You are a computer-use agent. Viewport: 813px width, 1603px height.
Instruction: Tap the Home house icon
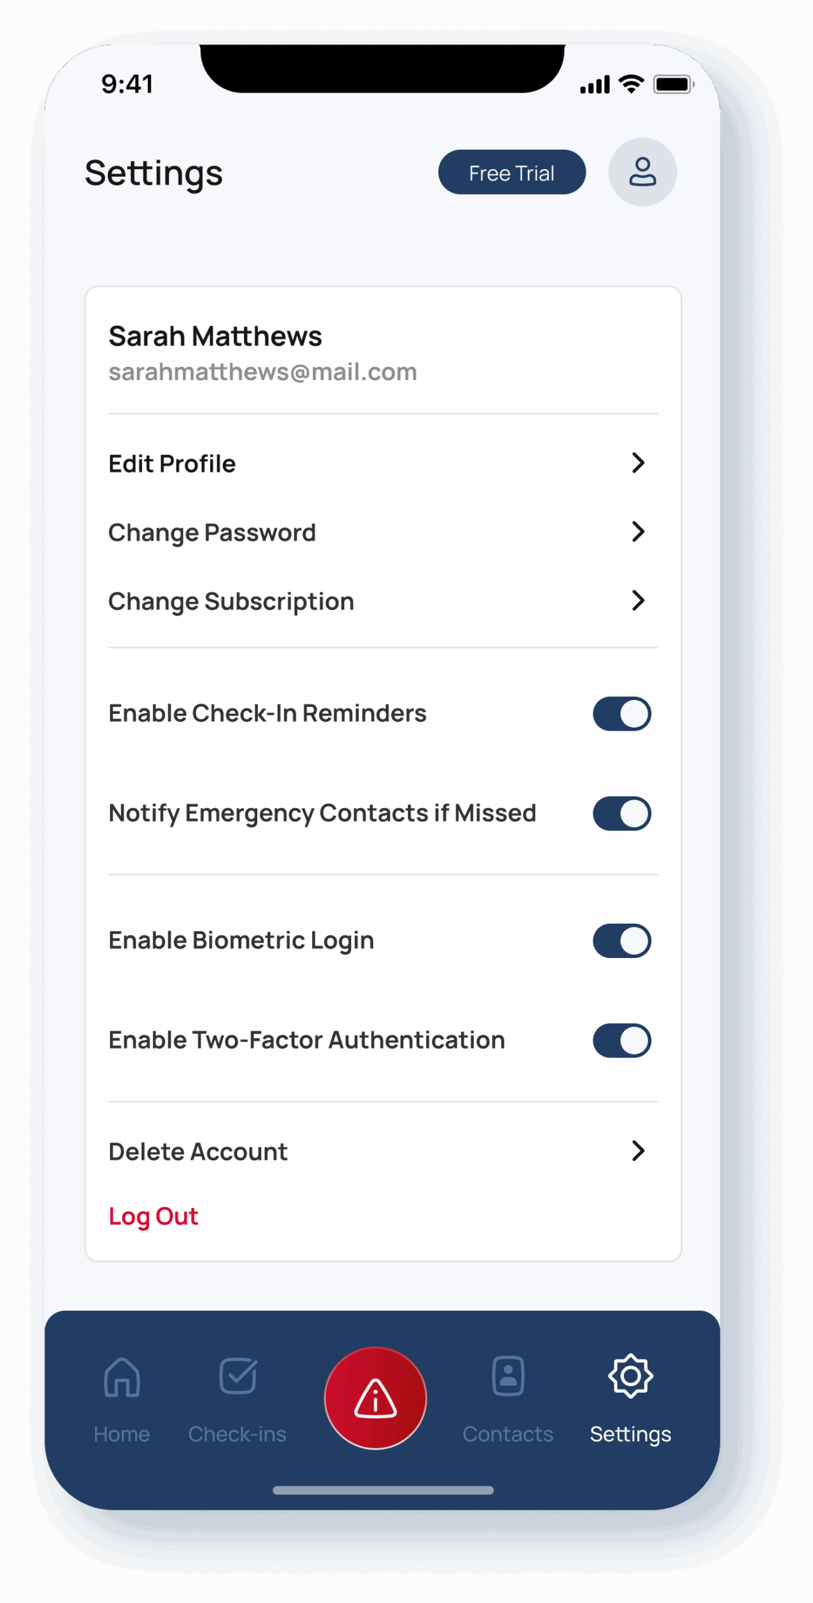(x=122, y=1377)
